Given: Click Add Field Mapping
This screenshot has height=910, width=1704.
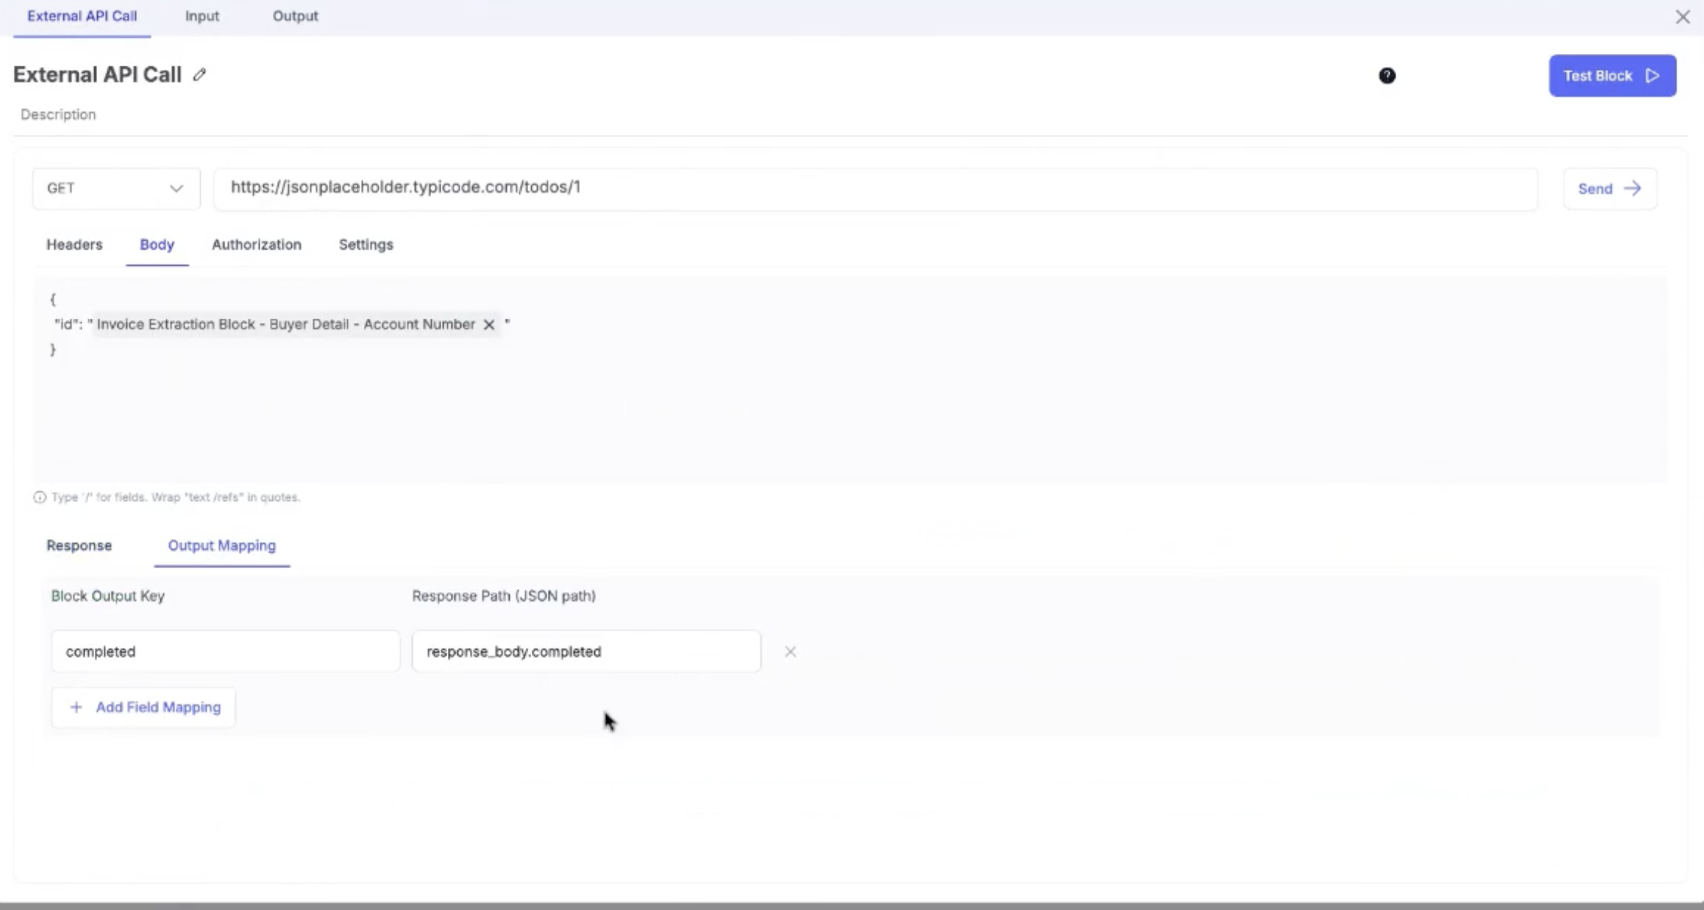Looking at the screenshot, I should 144,707.
